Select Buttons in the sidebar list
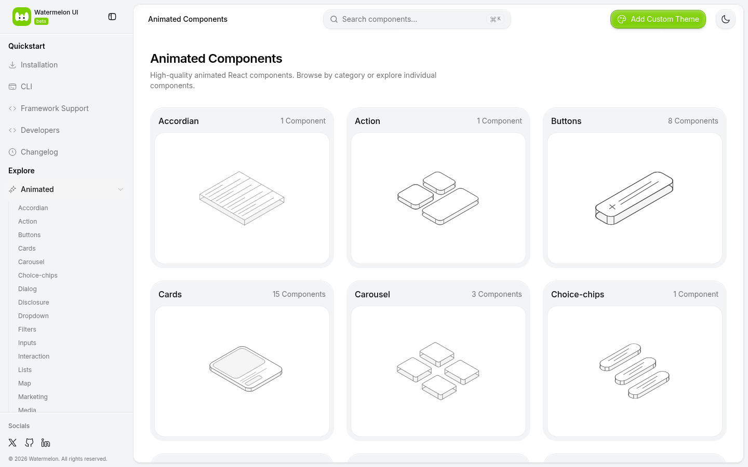This screenshot has width=748, height=467. pos(29,235)
